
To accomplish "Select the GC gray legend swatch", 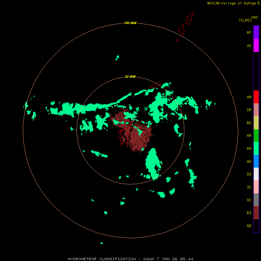I will [256, 200].
